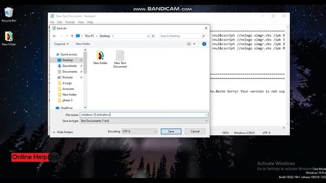Click Notepad horizontal scrollbar right arrow

coord(284,128)
